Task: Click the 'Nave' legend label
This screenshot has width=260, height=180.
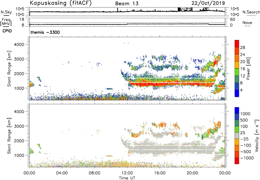Action: click(x=247, y=22)
